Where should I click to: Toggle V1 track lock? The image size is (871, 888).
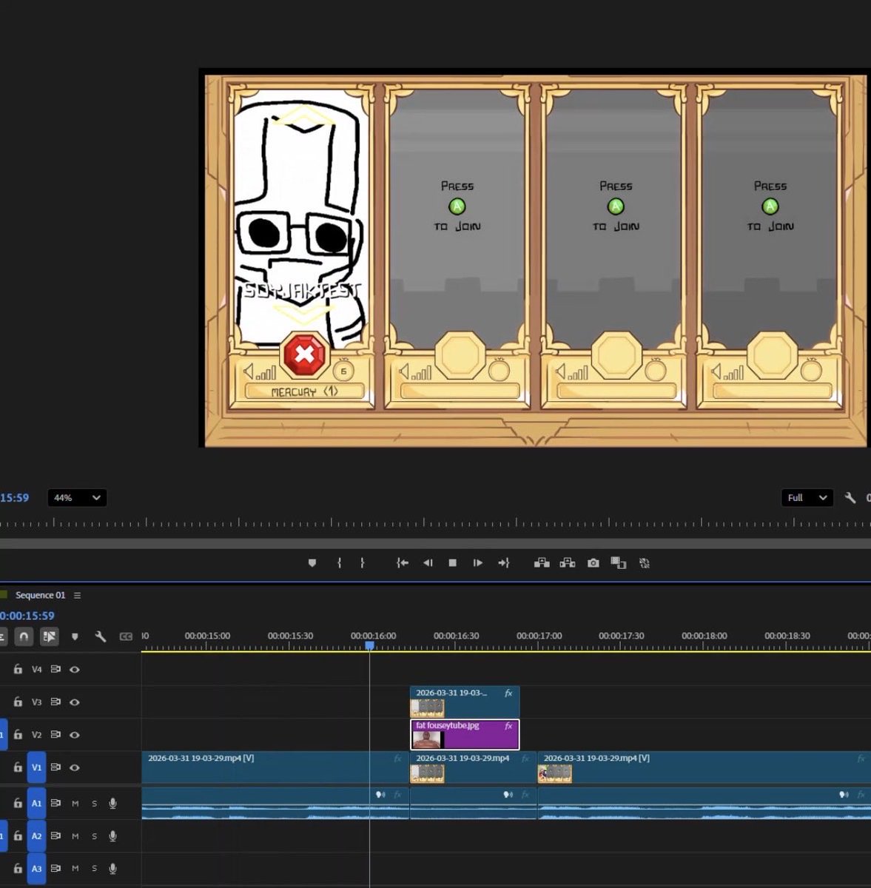[18, 767]
